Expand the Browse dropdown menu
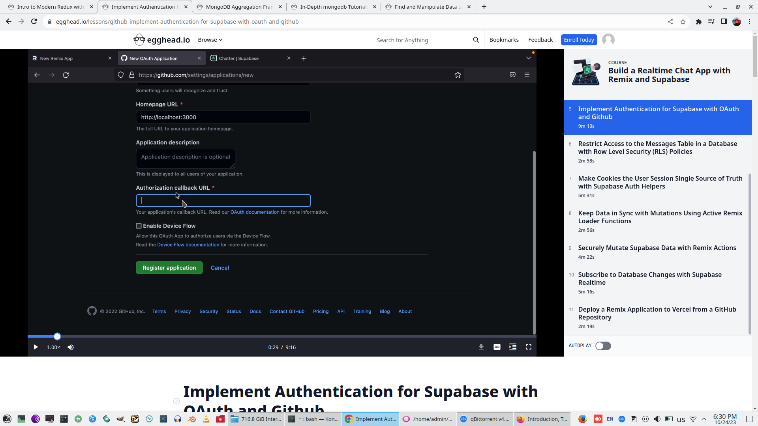758x426 pixels. 210,40
